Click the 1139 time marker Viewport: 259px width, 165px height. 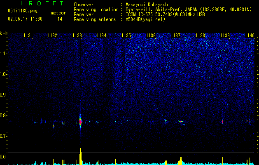pyautogui.click(x=225, y=35)
